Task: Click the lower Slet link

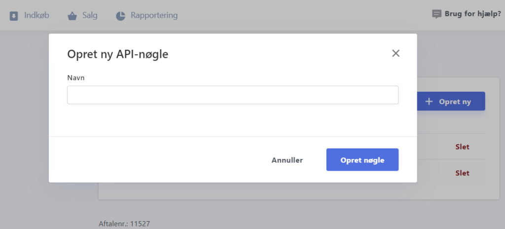Action: click(x=462, y=173)
